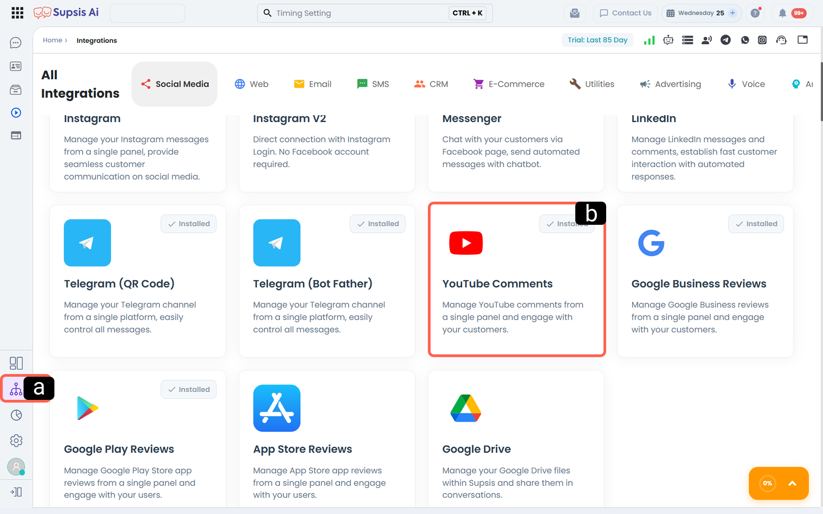Open the dashboard layout icon in sidebar
Viewport: 823px width, 514px height.
click(x=16, y=363)
